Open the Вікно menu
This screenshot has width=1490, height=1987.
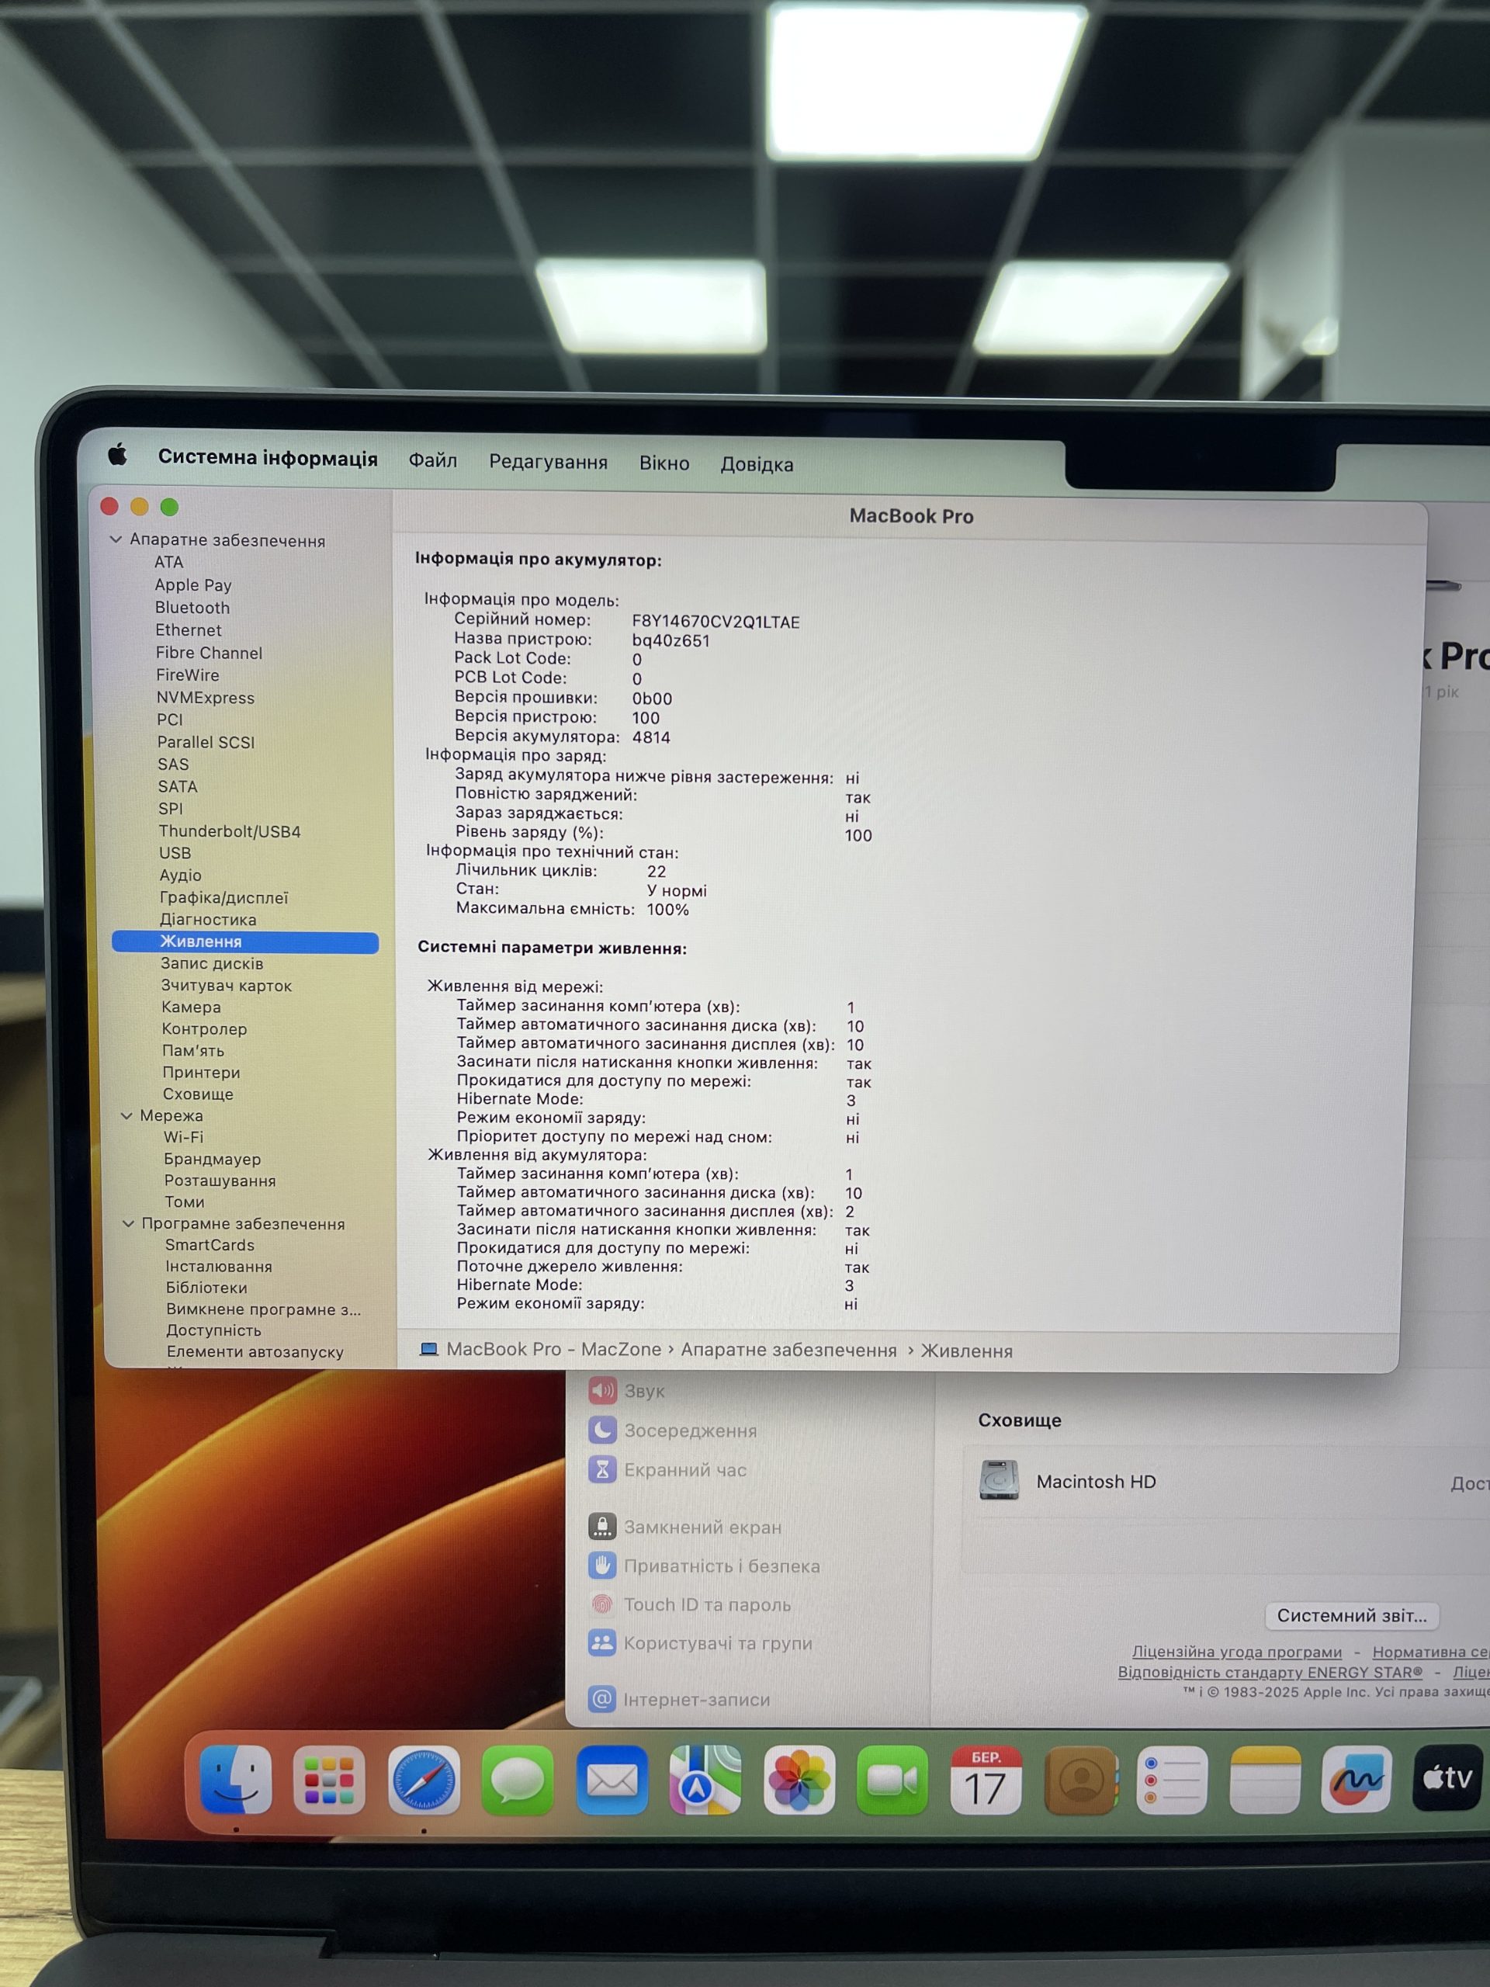point(664,463)
